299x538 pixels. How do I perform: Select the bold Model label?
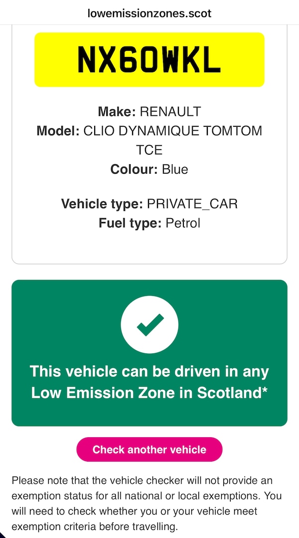click(x=58, y=131)
